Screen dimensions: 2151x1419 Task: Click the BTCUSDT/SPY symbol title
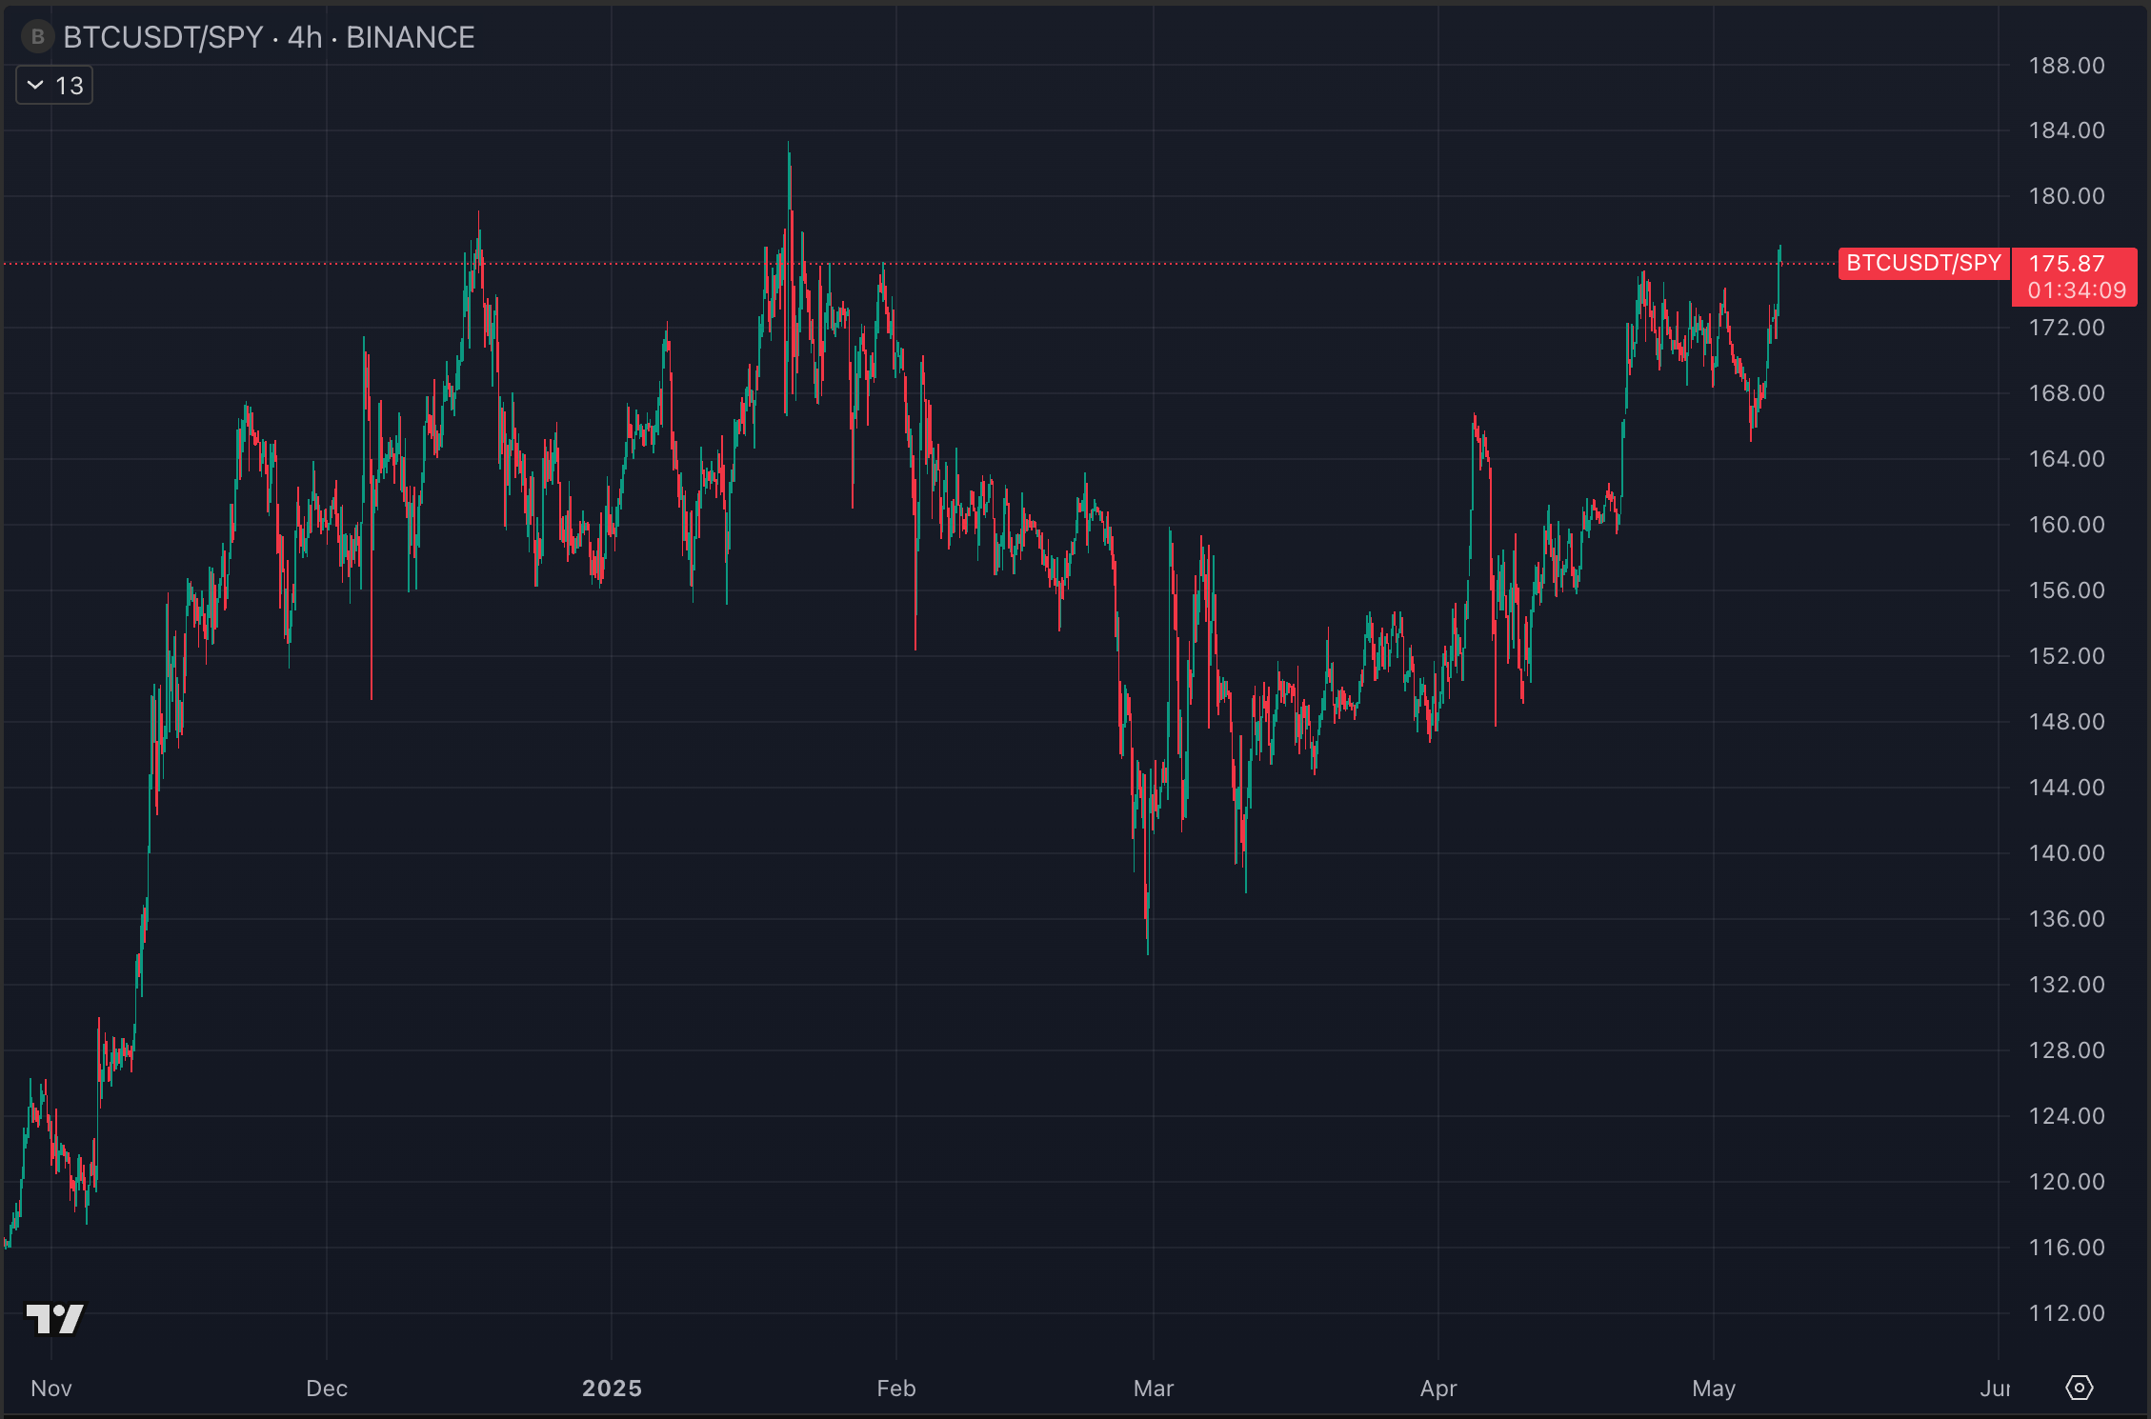(163, 37)
